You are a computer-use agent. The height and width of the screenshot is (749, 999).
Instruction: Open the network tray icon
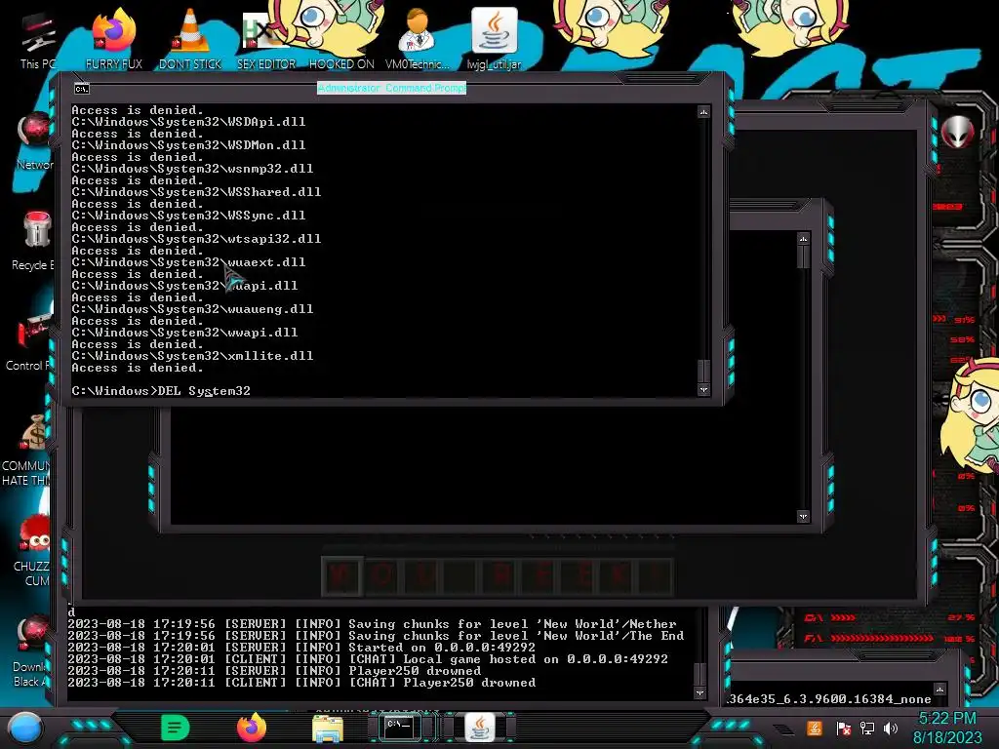pos(866,728)
